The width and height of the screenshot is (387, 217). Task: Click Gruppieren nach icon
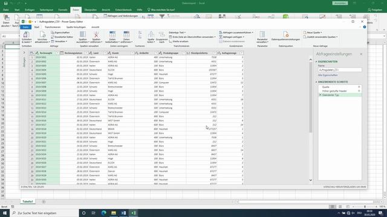point(161,34)
